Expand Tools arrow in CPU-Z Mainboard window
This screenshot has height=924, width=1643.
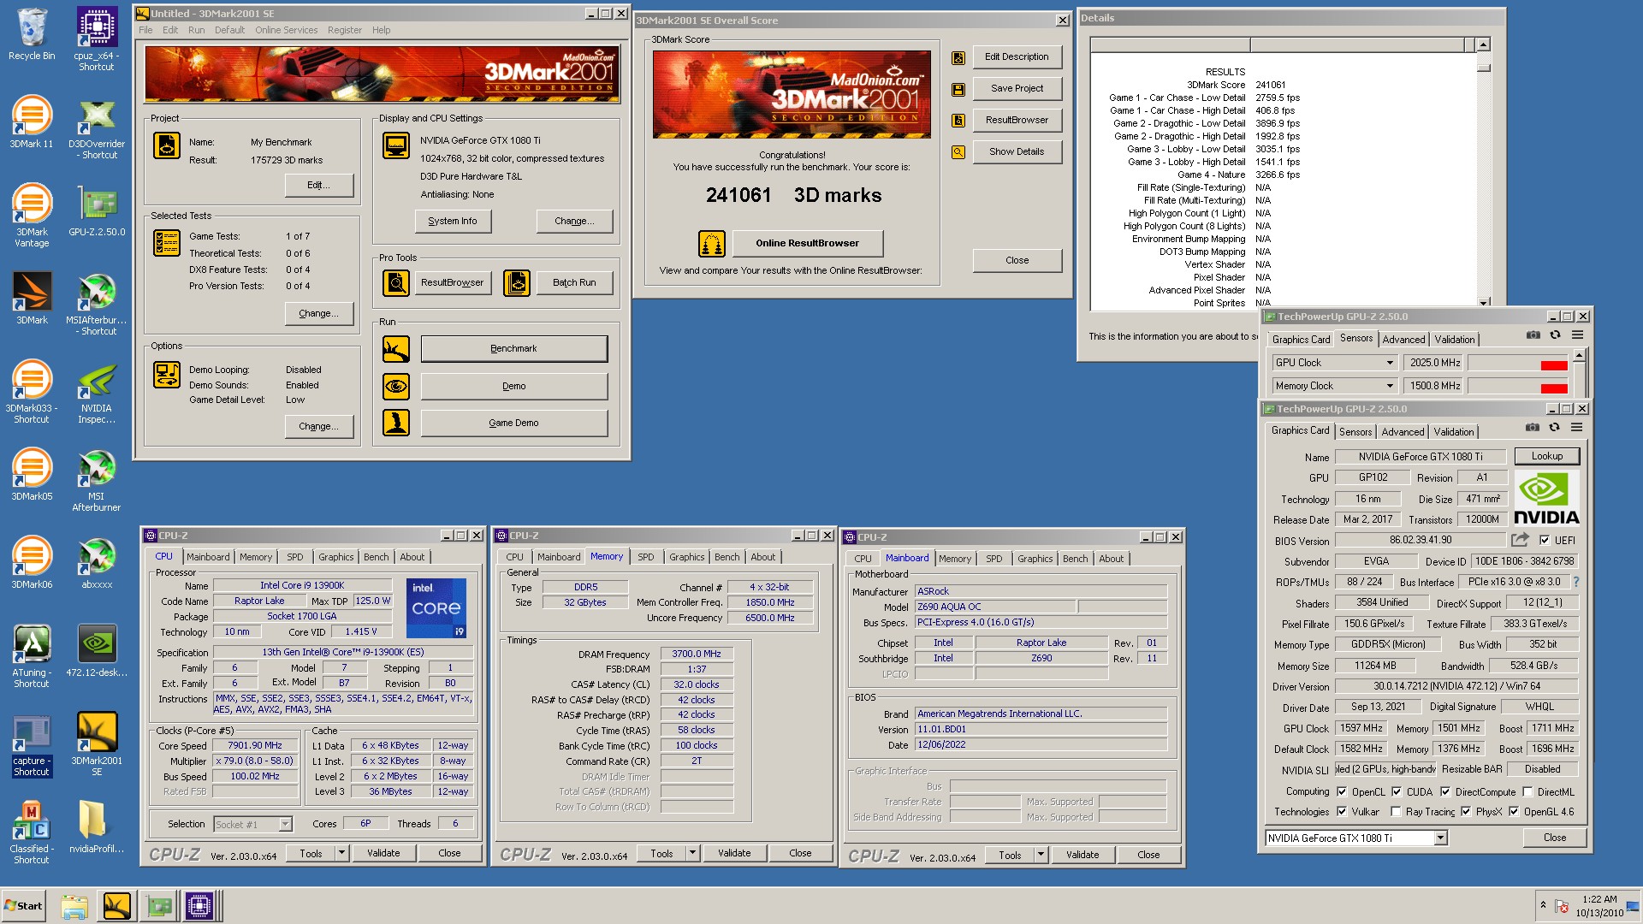(x=1041, y=855)
